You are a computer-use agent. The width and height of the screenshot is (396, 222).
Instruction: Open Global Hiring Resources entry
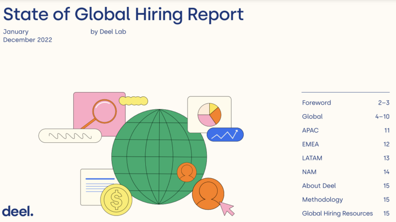tap(337, 214)
